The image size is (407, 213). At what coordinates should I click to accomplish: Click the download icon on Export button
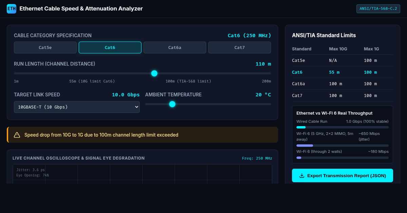(x=302, y=176)
